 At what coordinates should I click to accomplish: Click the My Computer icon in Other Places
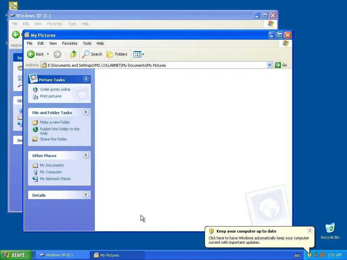(35, 172)
